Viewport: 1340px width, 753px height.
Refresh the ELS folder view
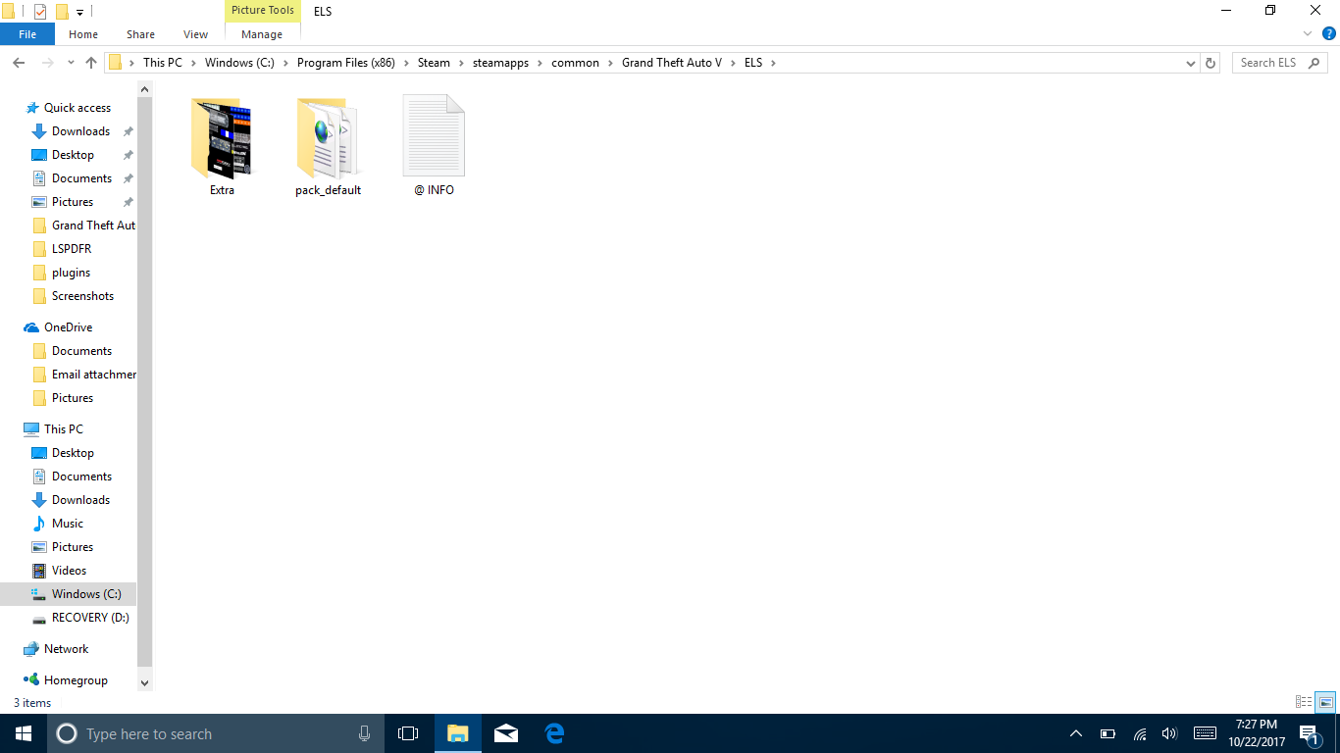click(x=1211, y=63)
